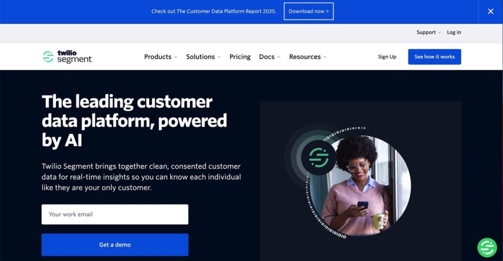The width and height of the screenshot is (503, 261).
Task: Click the Sign Up link
Action: click(387, 57)
